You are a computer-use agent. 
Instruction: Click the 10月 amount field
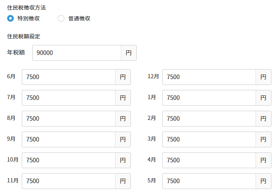69,160
